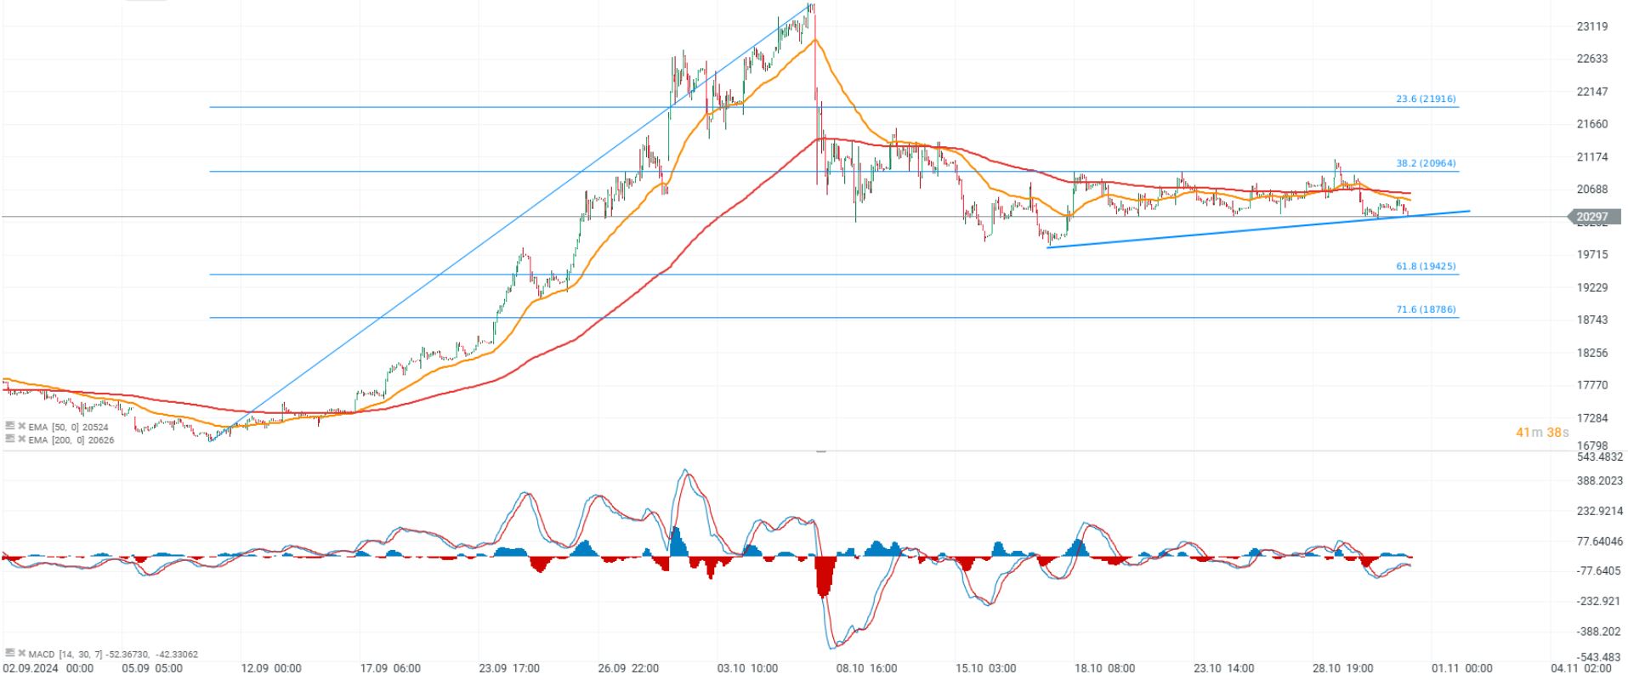Click time axis label 01.11 00:00
1628x680 pixels.
(x=1461, y=669)
